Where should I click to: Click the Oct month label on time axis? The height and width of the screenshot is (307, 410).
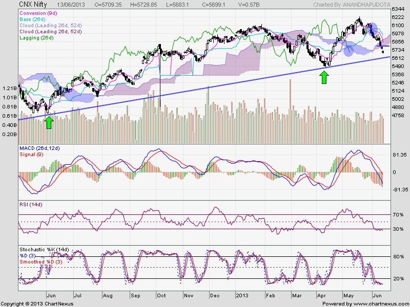[161, 296]
